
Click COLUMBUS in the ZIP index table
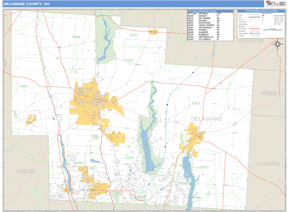tap(204, 39)
